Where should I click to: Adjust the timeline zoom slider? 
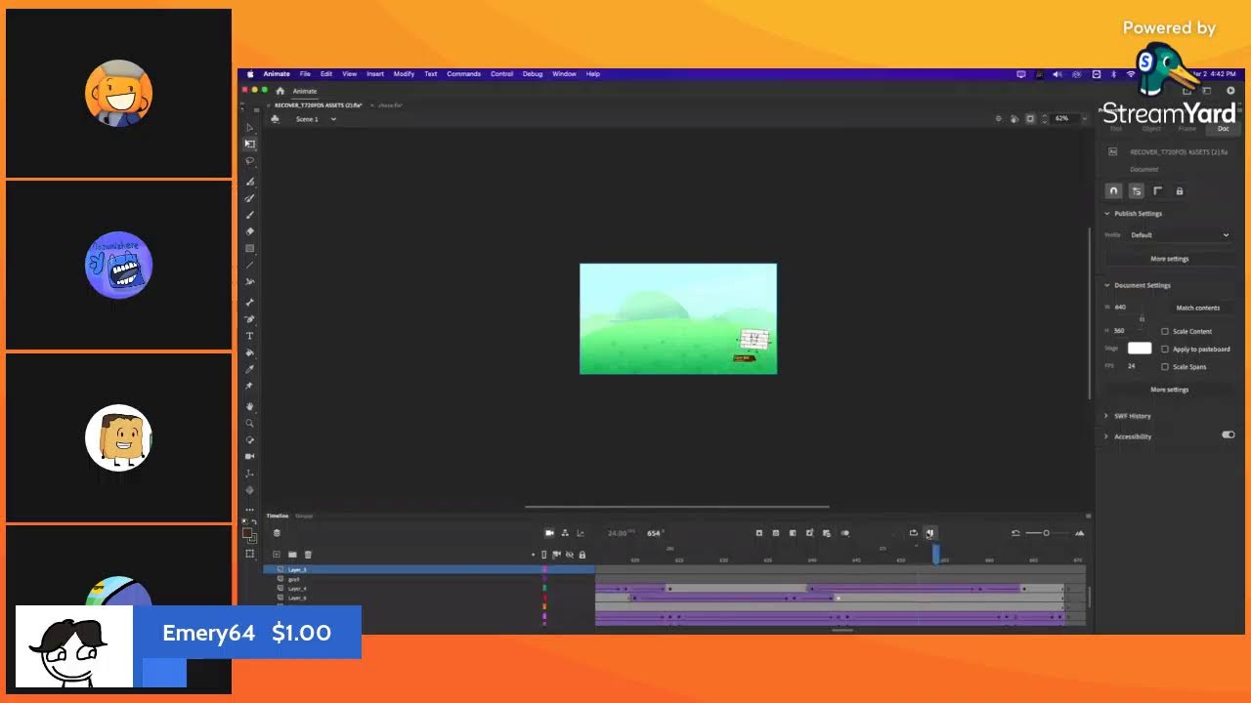click(x=1046, y=533)
